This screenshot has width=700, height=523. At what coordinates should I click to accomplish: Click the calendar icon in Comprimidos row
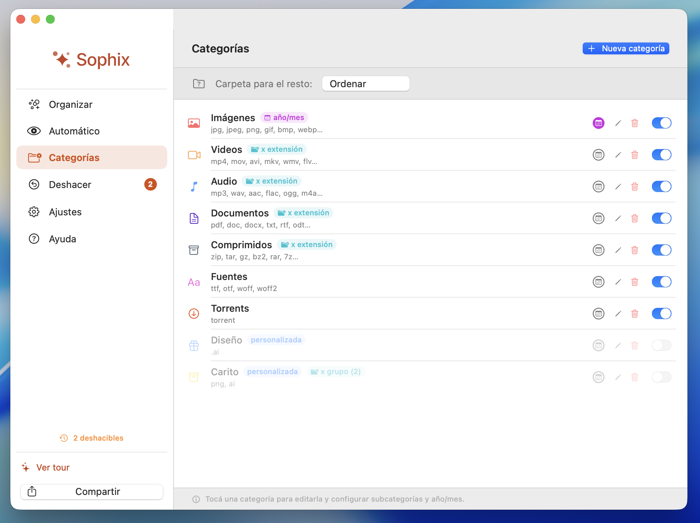[x=598, y=250]
